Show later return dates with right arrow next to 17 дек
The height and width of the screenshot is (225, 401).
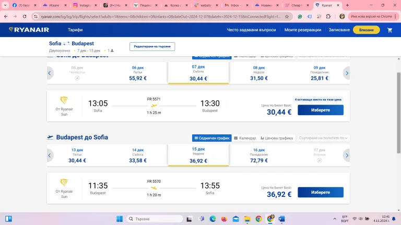(x=347, y=155)
